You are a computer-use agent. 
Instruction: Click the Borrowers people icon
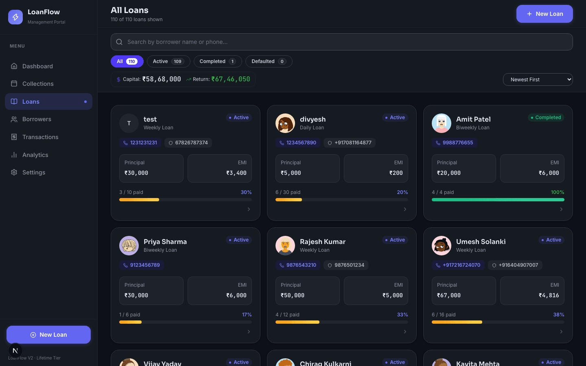click(14, 119)
